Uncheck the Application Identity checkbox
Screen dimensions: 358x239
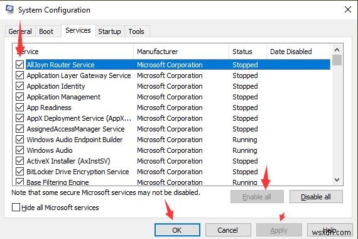point(20,86)
